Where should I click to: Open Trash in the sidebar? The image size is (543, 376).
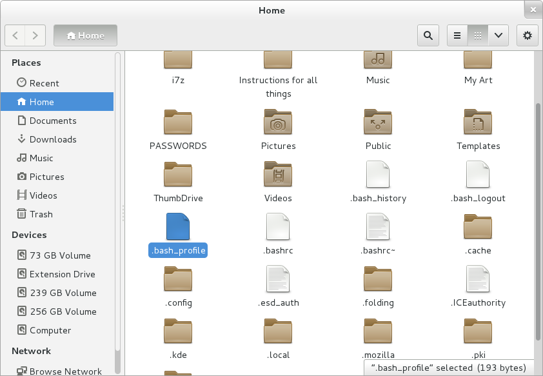pos(57,214)
